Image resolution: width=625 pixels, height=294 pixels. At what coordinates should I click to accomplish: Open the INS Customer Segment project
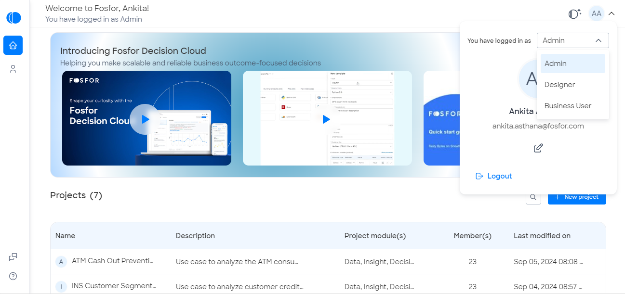[114, 286]
